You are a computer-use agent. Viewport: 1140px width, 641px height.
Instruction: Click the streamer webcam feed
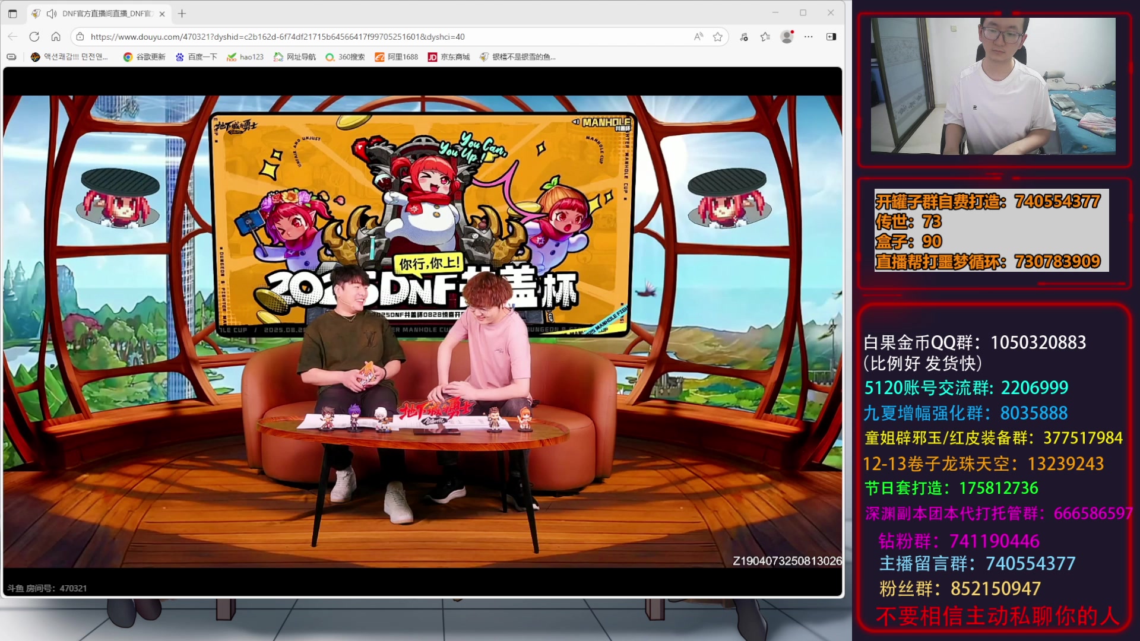pos(993,86)
